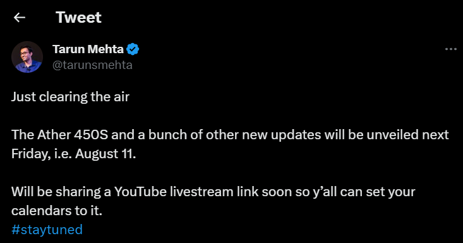Open the @tarunsmehta handle
The image size is (463, 243).
92,65
